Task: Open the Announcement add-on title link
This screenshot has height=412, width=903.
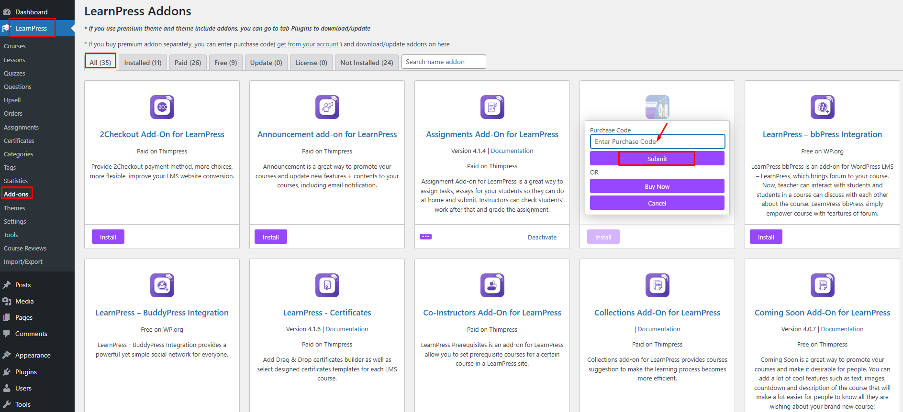Action: pyautogui.click(x=327, y=134)
